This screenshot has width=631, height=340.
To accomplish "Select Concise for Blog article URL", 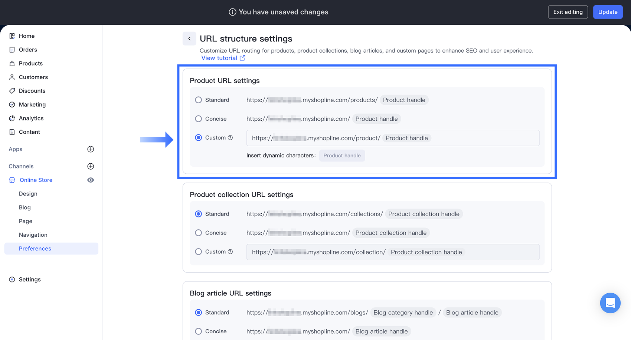I will (199, 331).
